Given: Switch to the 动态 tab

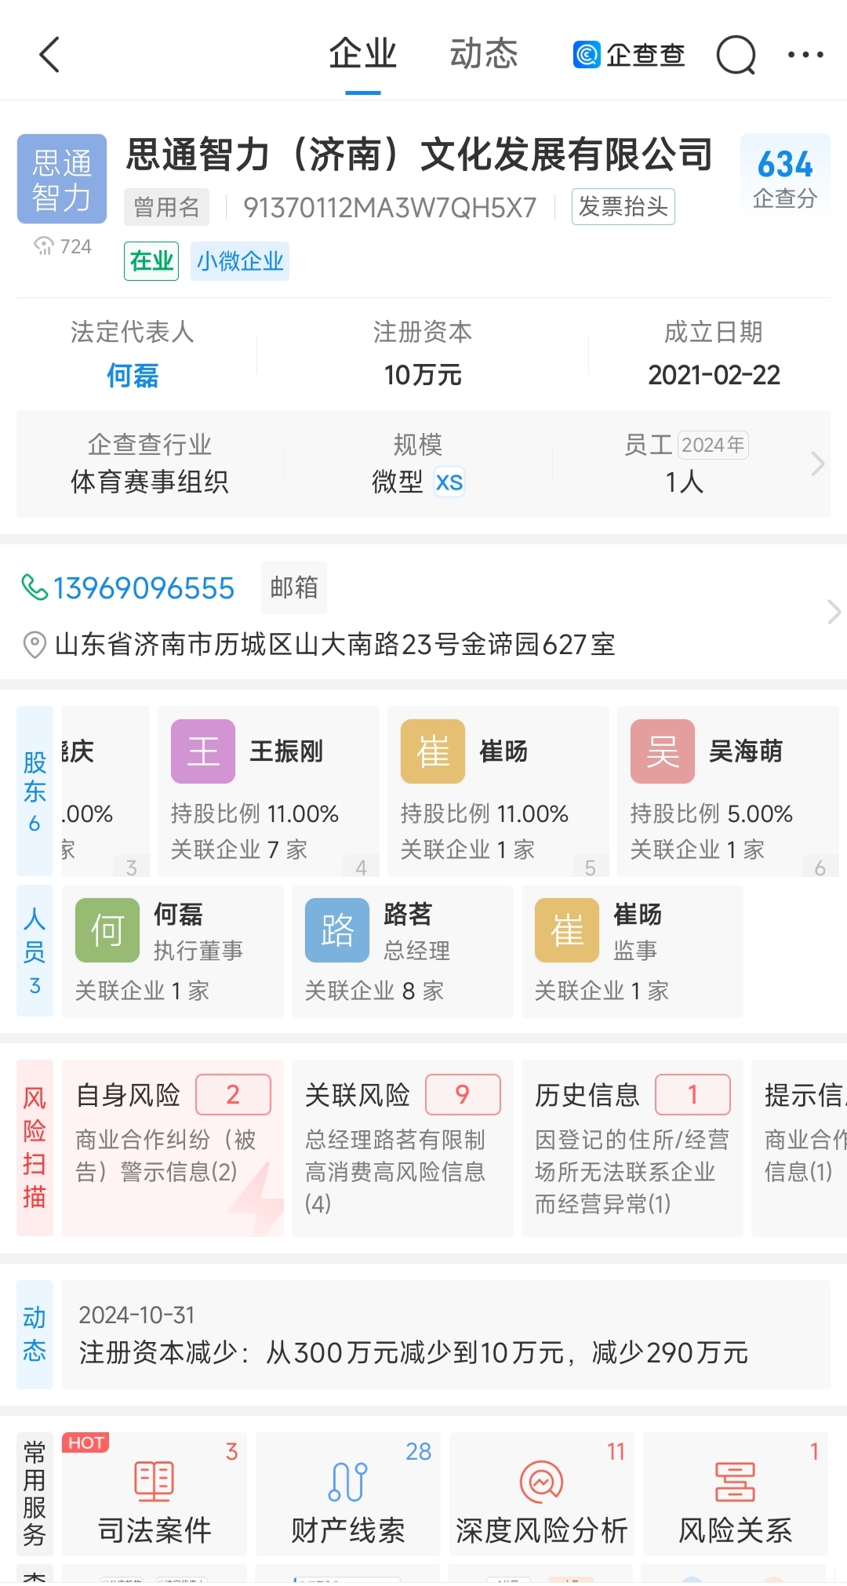Looking at the screenshot, I should tap(483, 55).
